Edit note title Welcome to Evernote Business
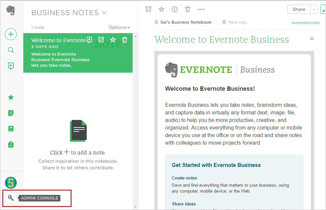This screenshot has width=326, height=210. [x=222, y=39]
